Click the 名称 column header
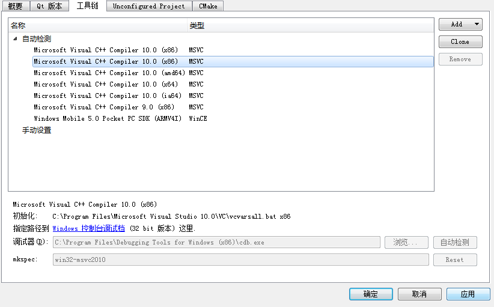 (98, 25)
